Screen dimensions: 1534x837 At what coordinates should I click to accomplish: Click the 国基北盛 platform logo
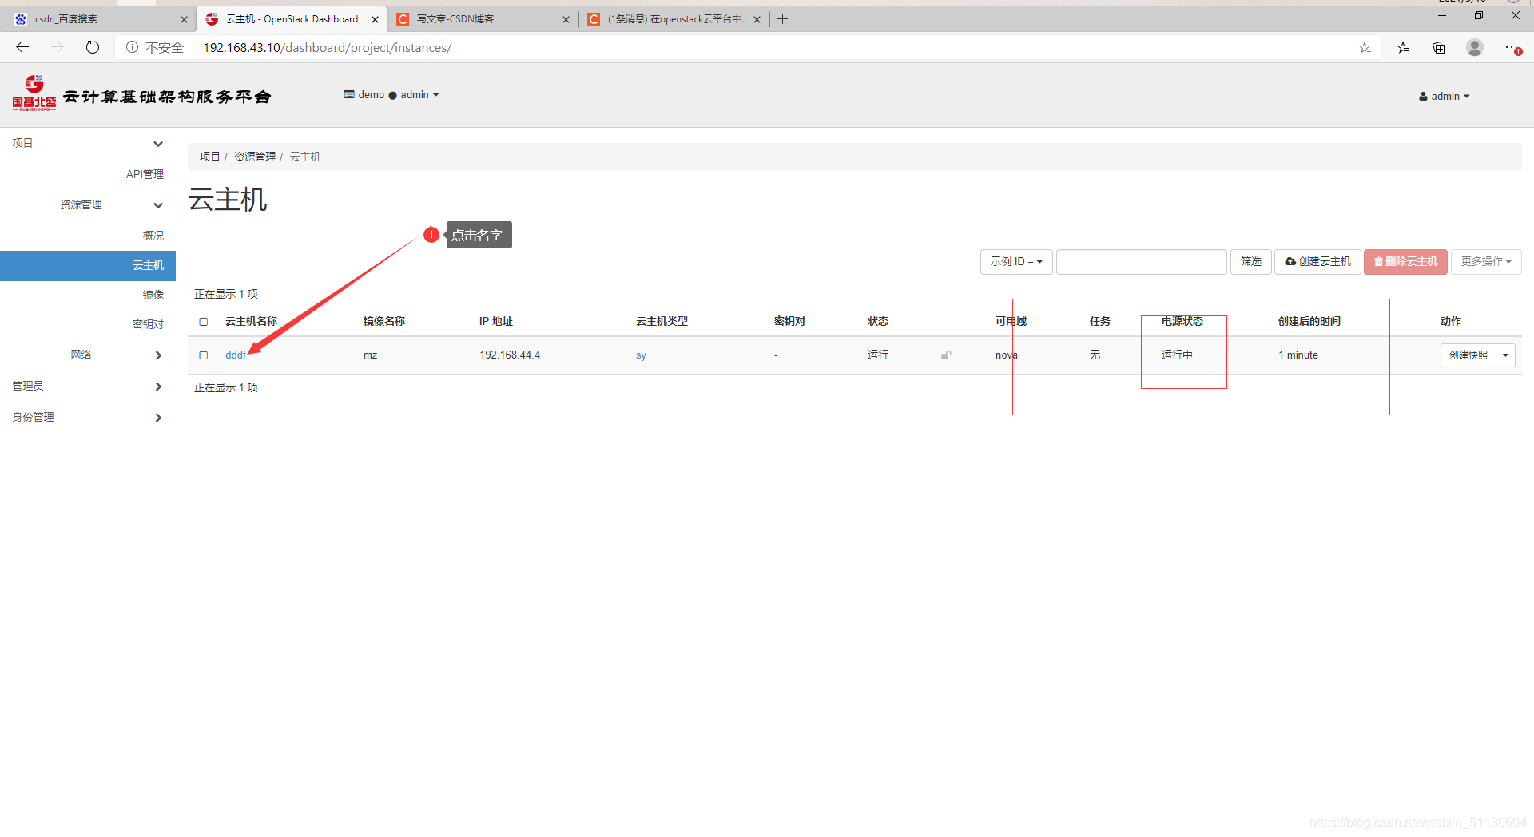[x=34, y=93]
